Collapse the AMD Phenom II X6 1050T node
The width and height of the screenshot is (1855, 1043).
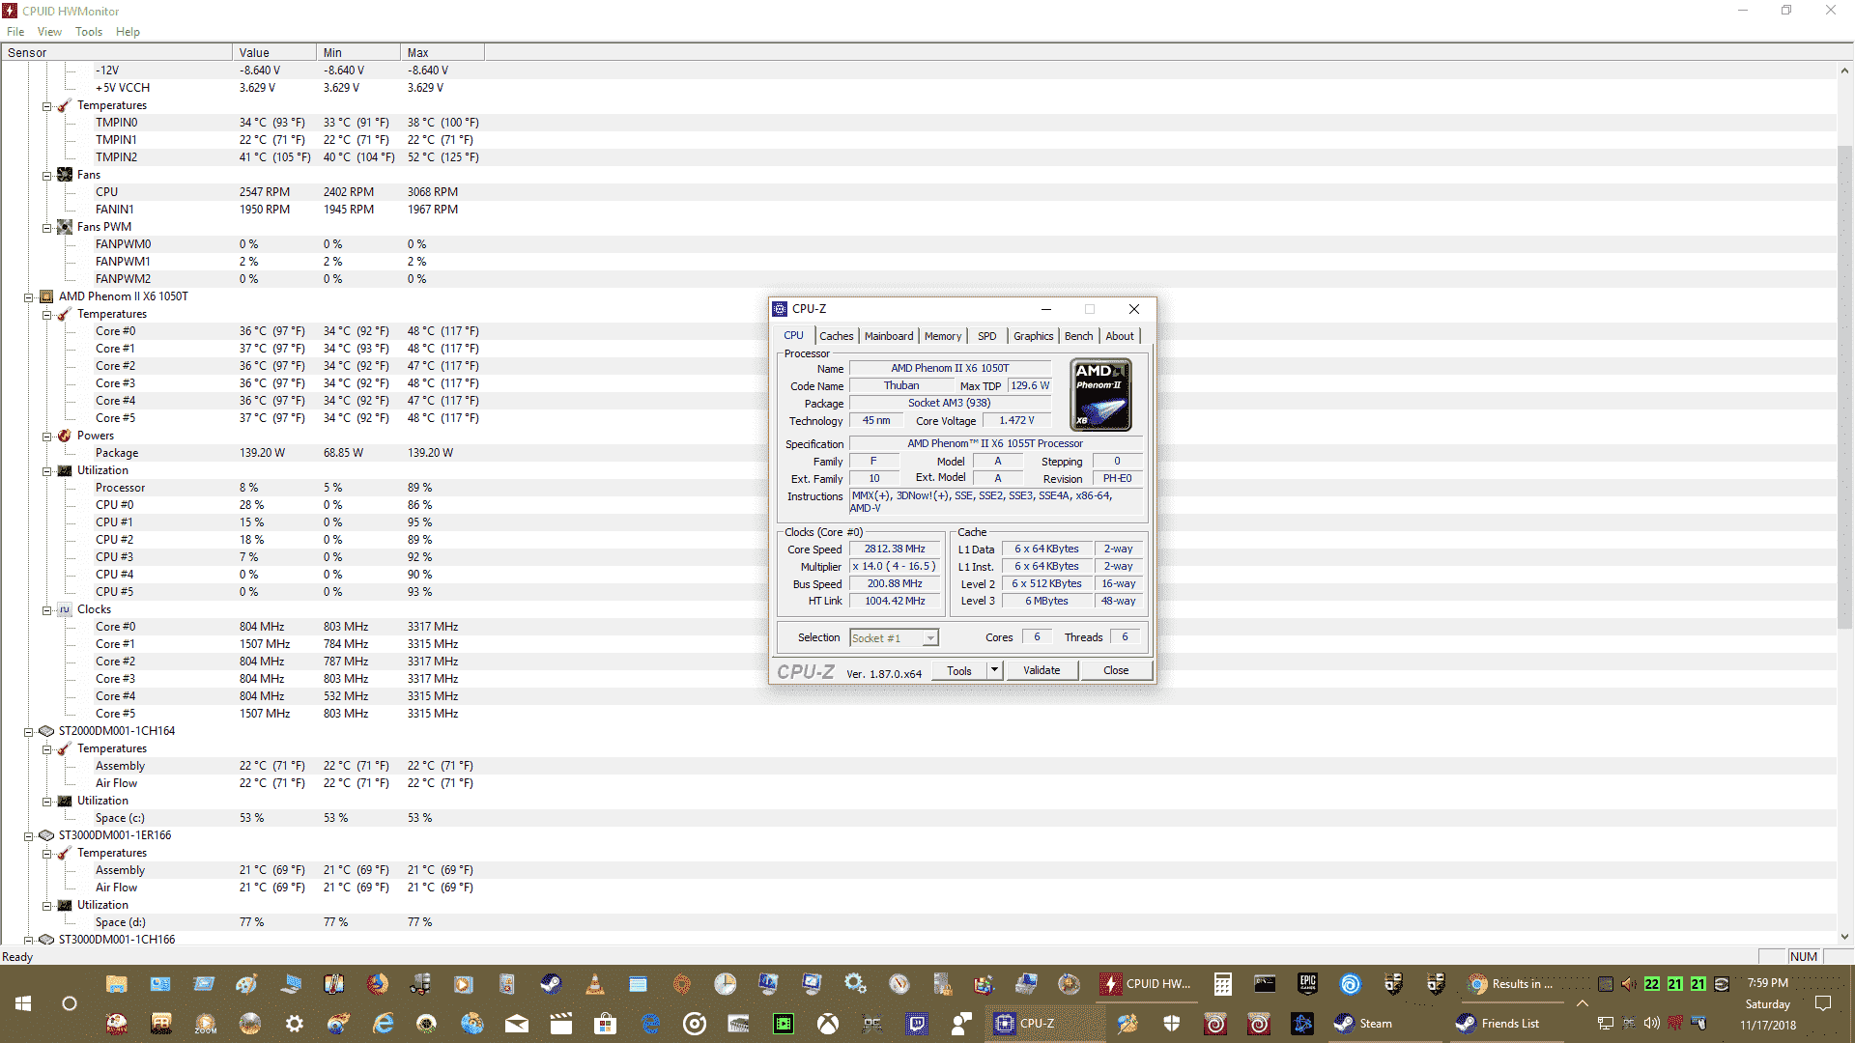coord(29,297)
